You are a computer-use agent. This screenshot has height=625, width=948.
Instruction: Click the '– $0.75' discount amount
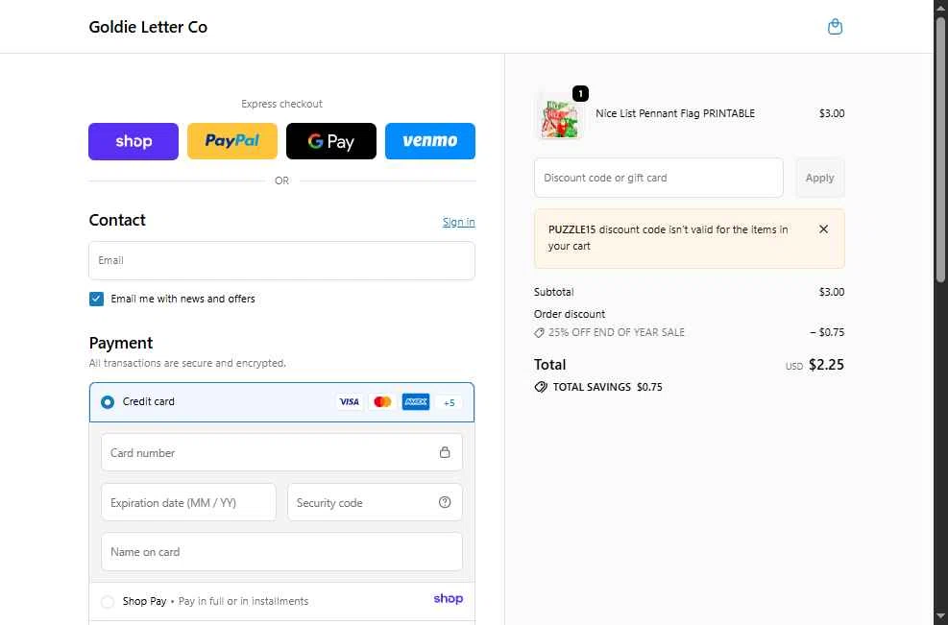point(827,332)
